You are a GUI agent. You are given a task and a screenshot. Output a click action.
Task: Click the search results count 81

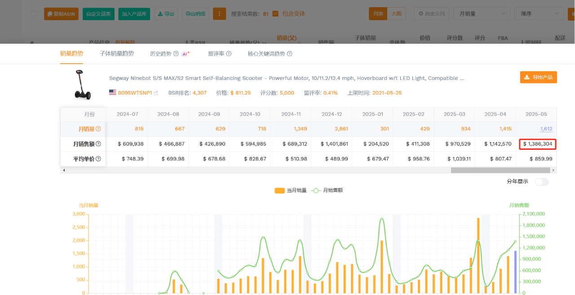click(x=266, y=14)
